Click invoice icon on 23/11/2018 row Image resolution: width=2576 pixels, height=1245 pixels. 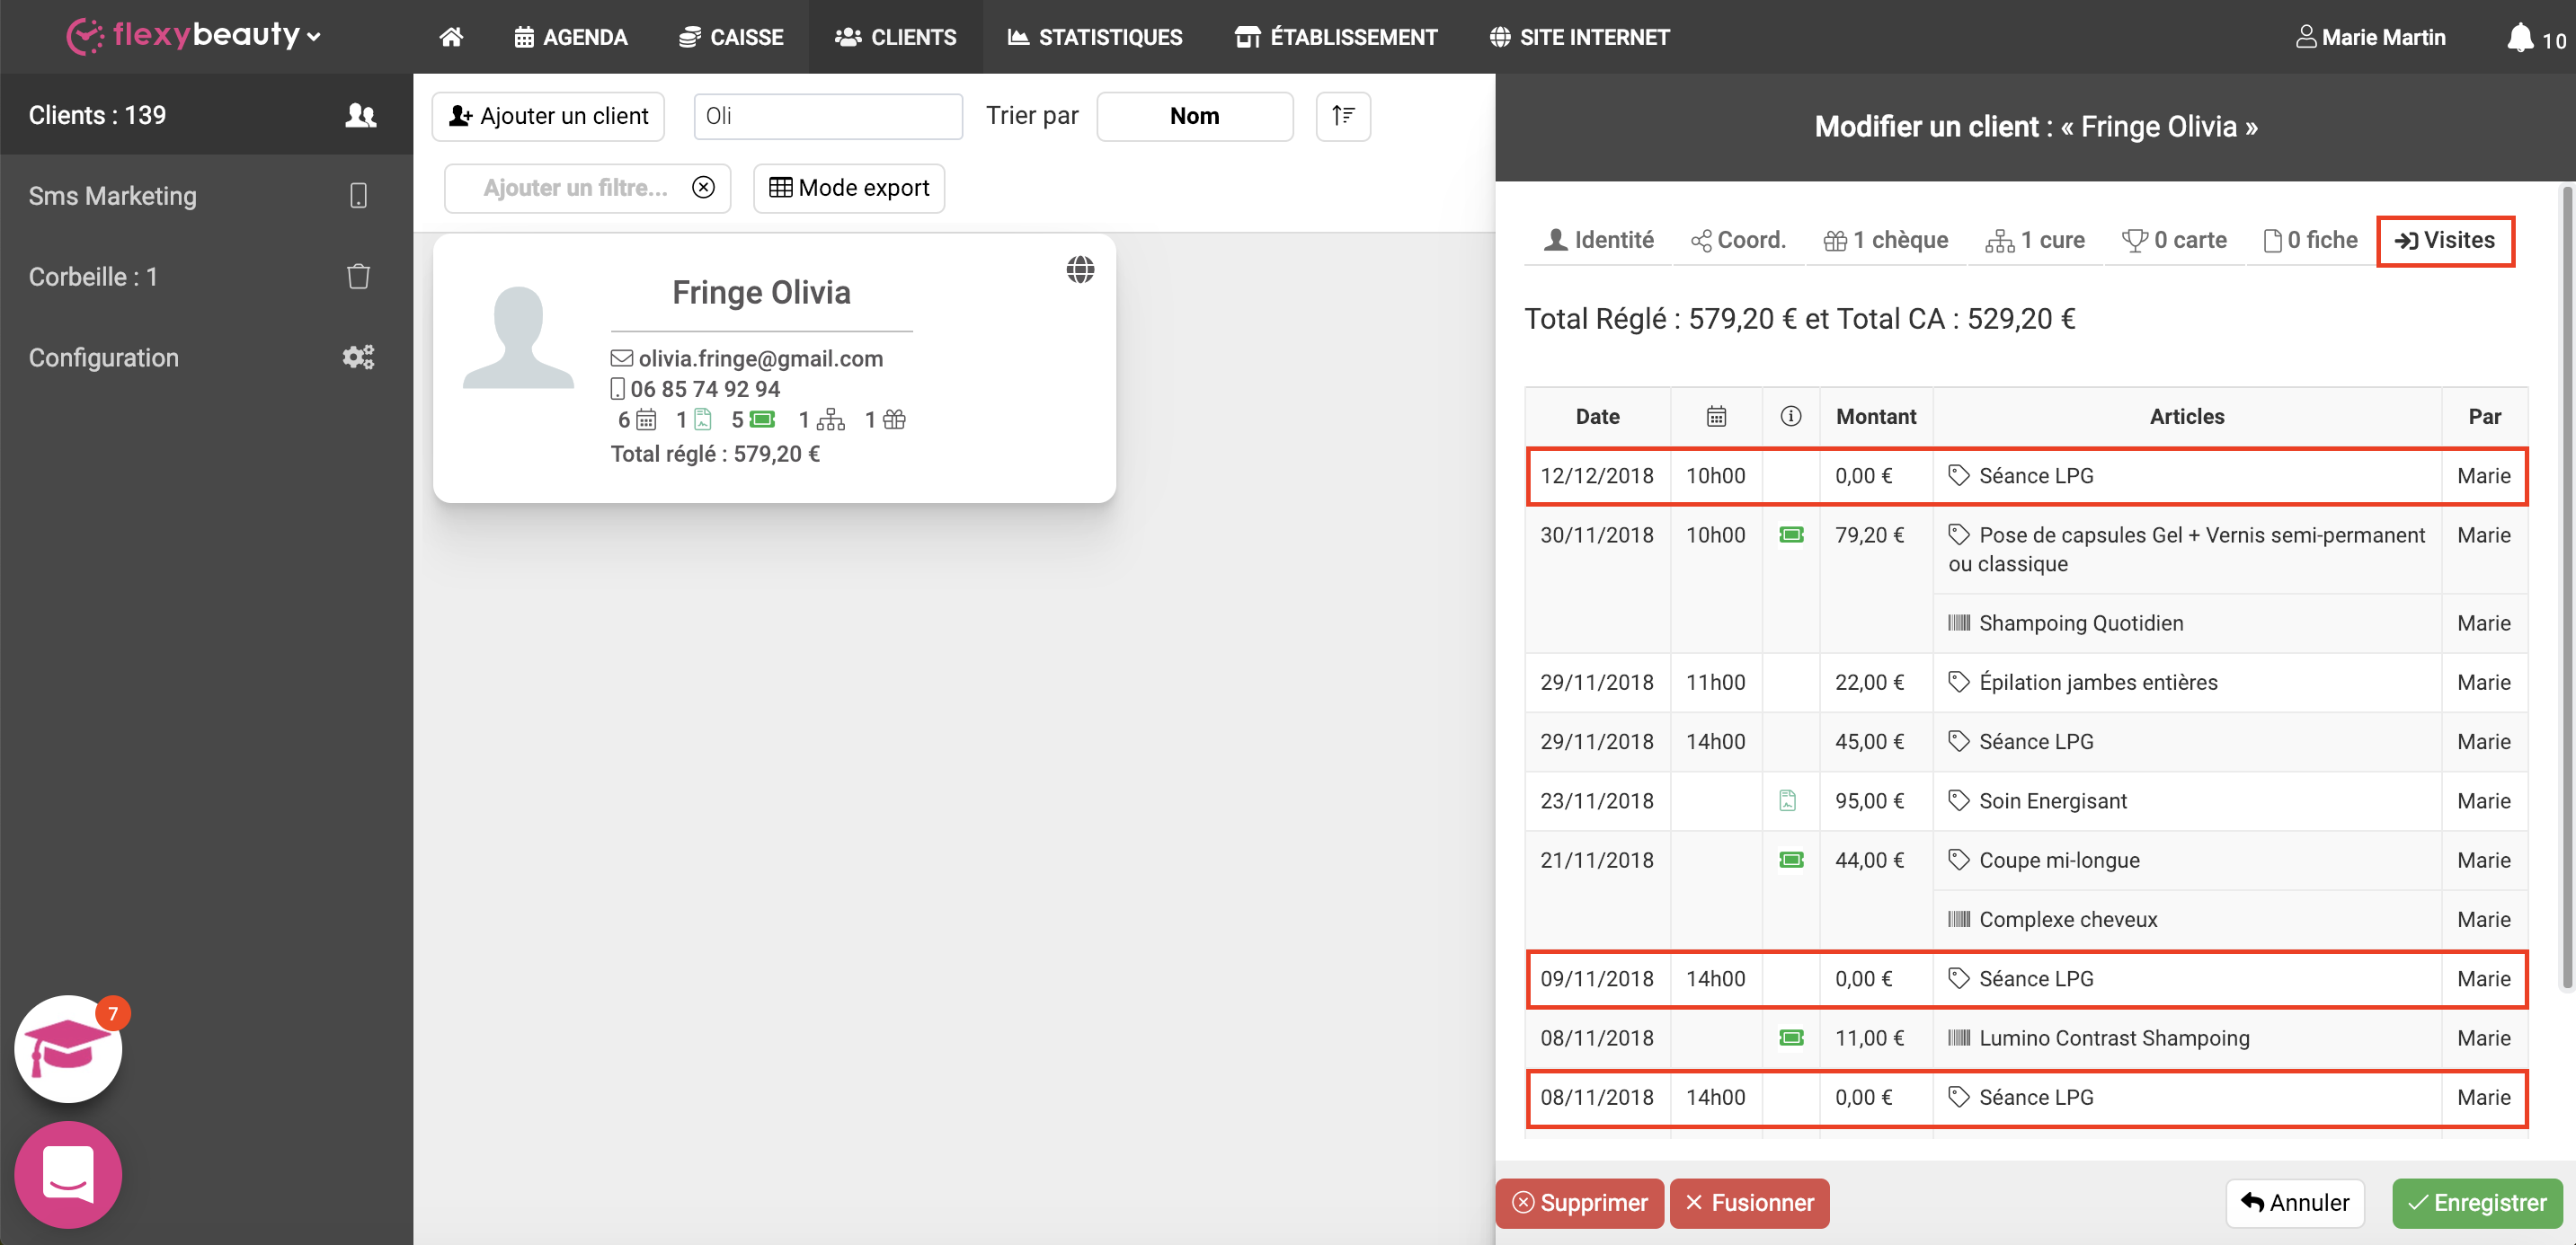tap(1788, 800)
